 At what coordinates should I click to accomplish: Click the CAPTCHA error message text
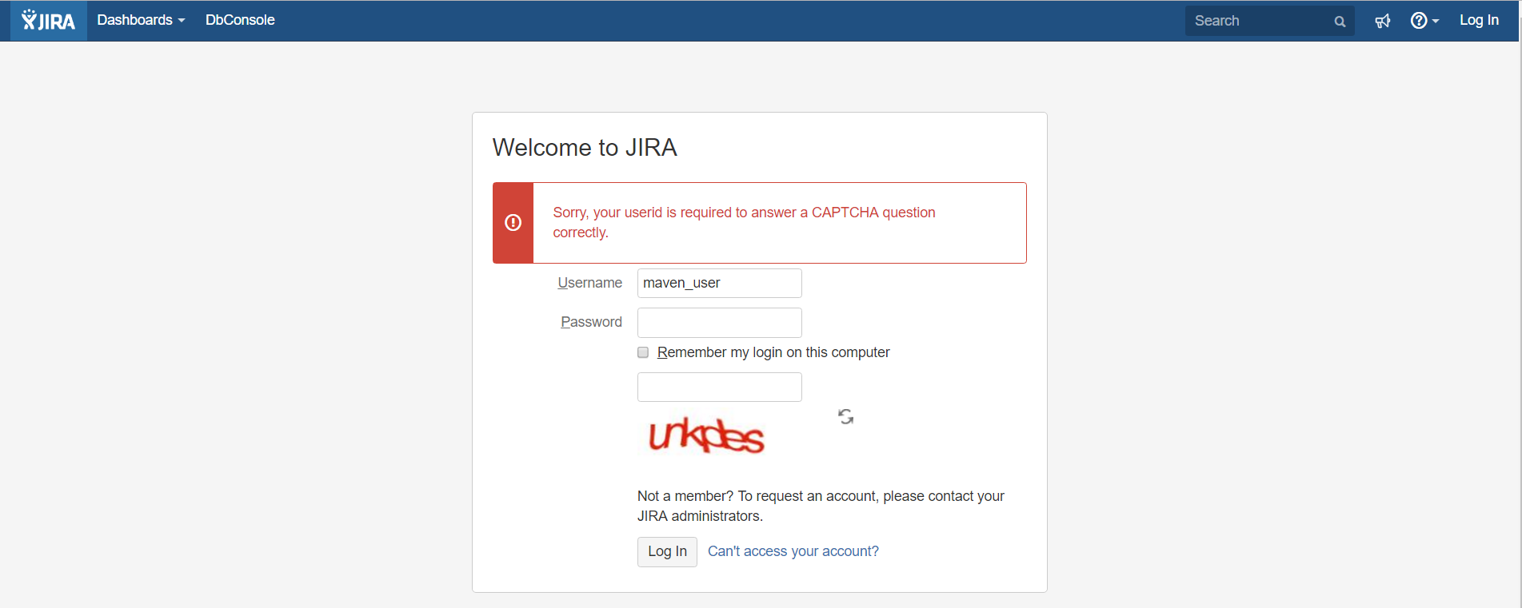tap(744, 222)
